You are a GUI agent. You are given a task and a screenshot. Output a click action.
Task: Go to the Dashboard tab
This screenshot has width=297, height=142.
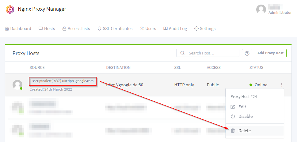click(18, 28)
